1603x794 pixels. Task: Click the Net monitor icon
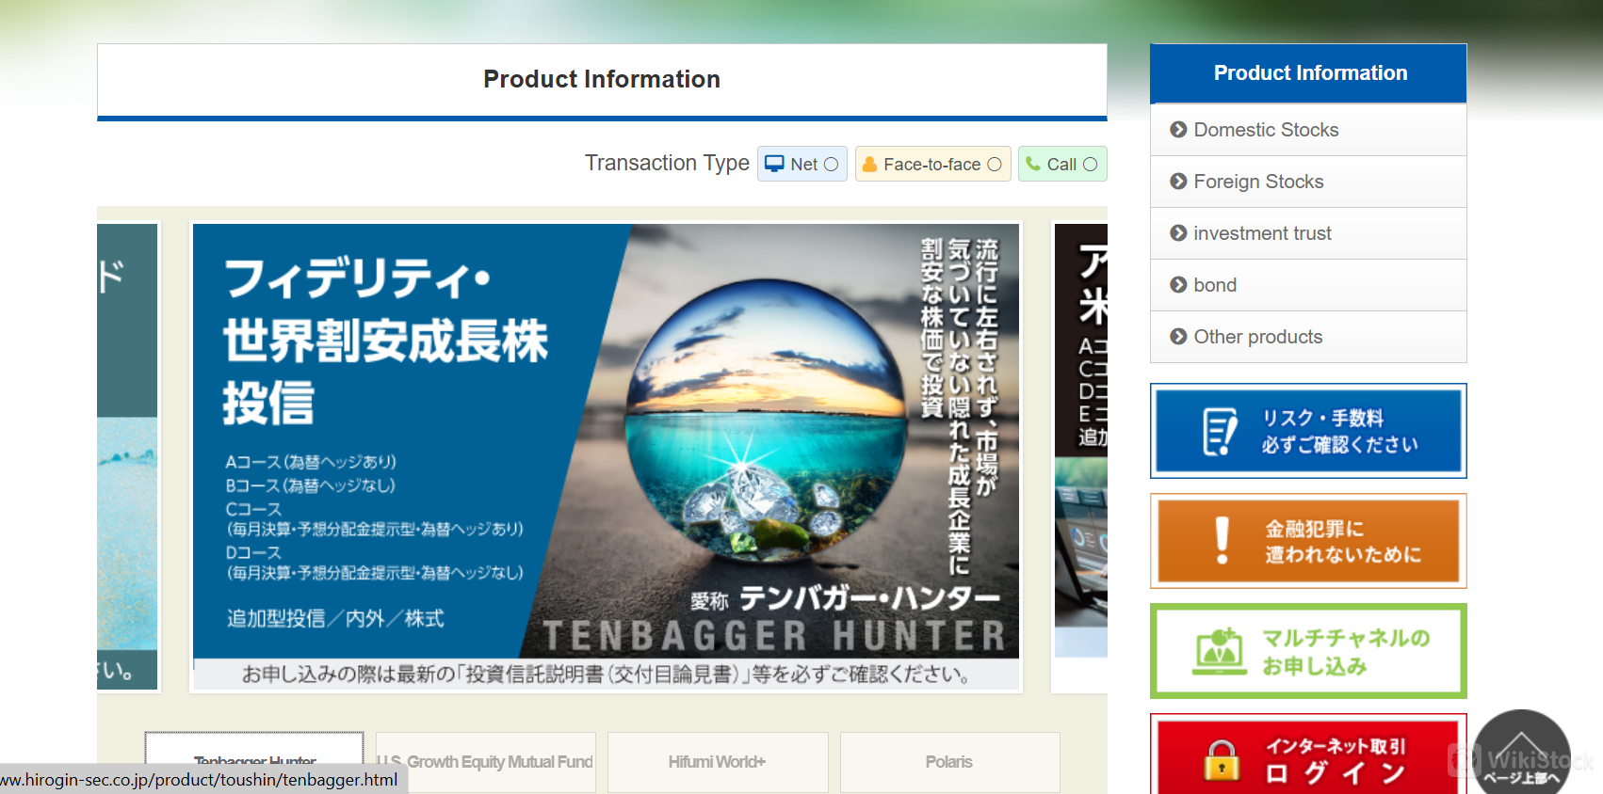[774, 164]
